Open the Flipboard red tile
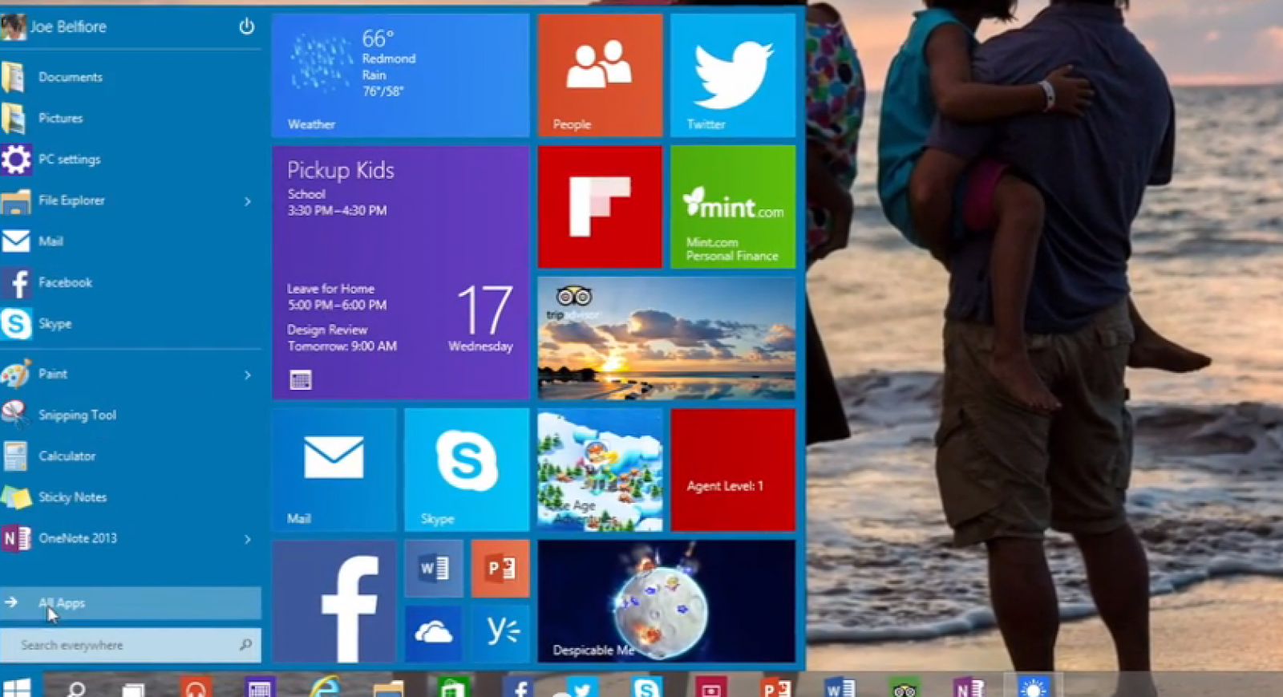Image resolution: width=1283 pixels, height=697 pixels. coord(600,207)
